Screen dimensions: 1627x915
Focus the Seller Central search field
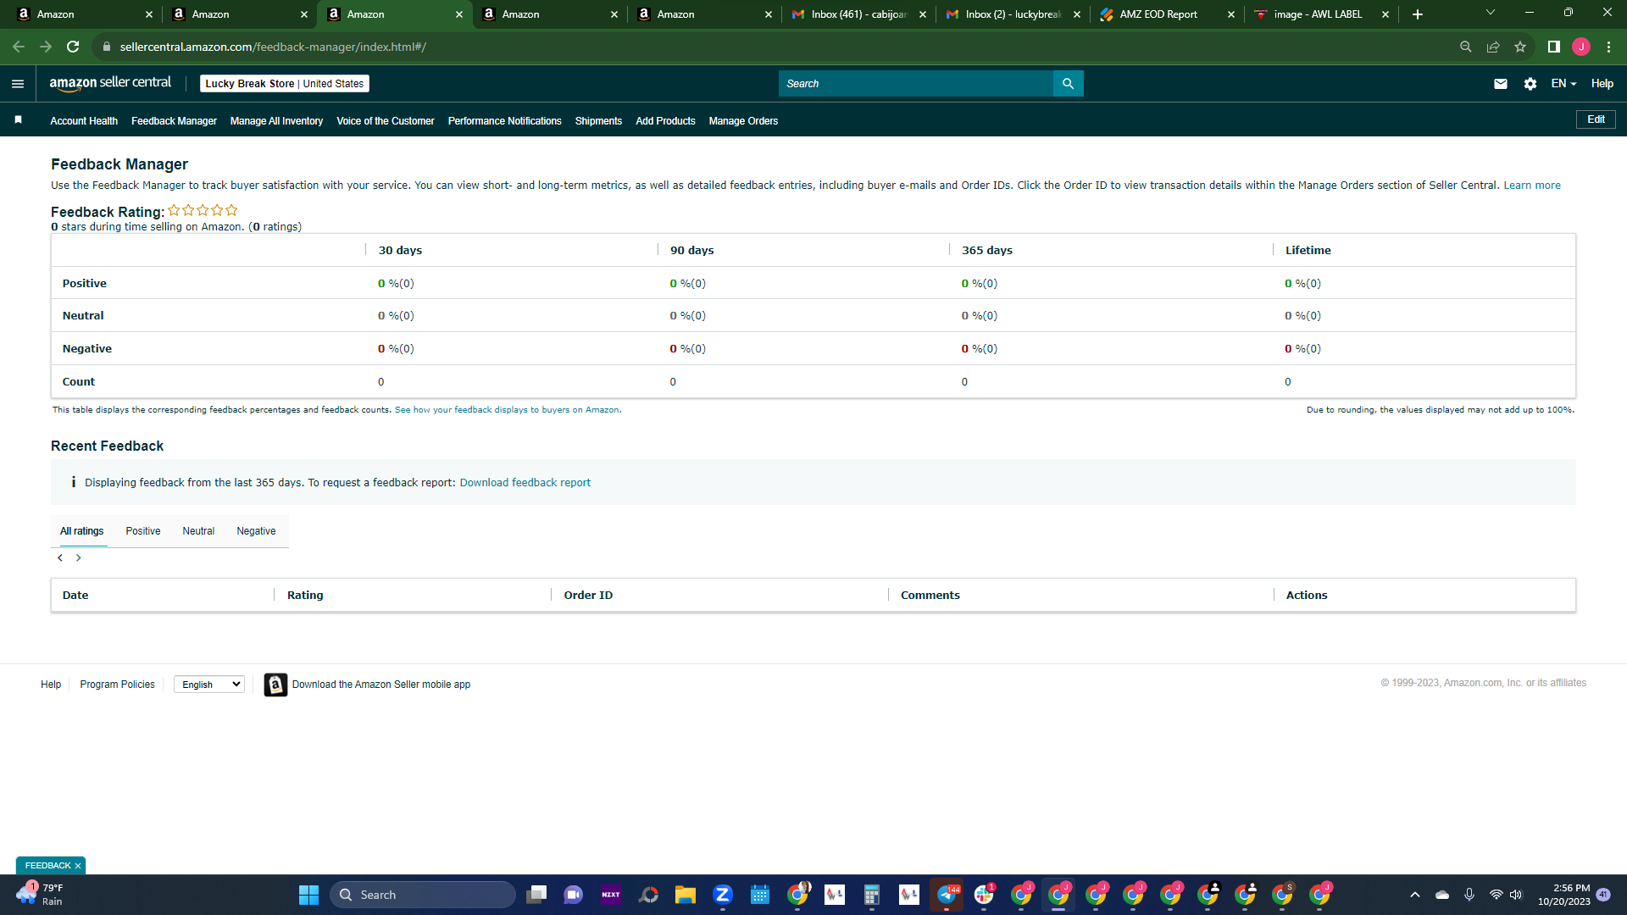[x=916, y=84]
